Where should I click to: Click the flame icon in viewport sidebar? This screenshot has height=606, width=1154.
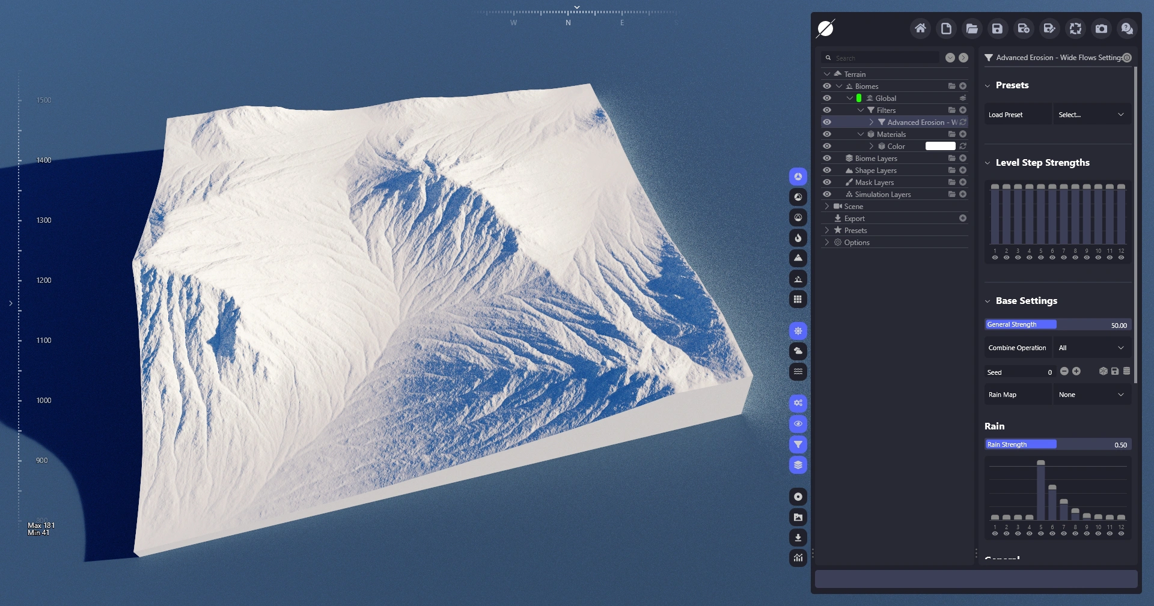pos(798,238)
